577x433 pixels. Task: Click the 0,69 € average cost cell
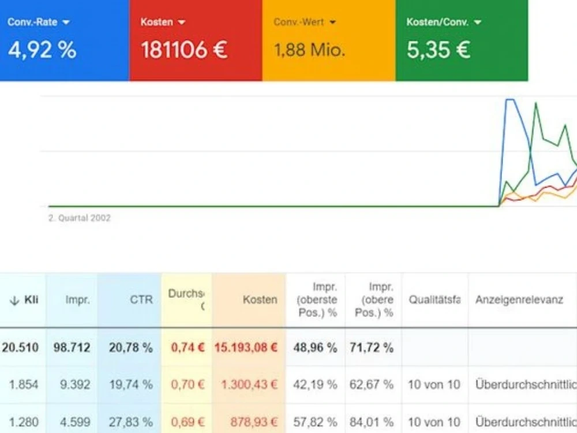[x=188, y=422]
